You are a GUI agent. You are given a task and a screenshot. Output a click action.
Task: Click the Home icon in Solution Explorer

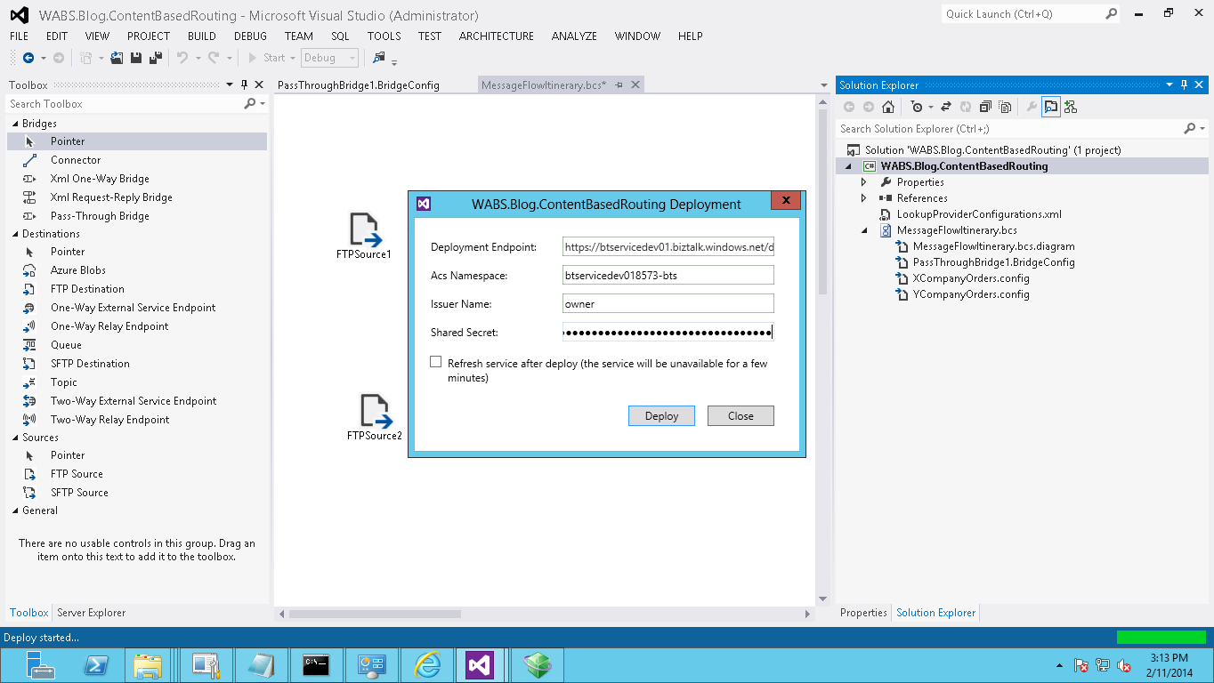click(x=887, y=107)
